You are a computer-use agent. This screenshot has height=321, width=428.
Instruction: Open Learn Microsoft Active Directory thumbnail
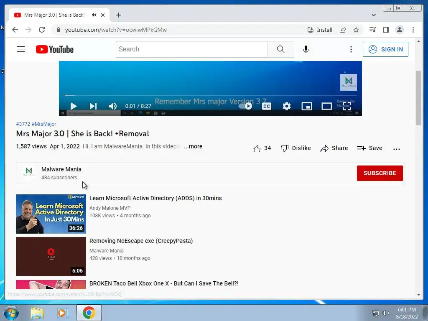51,214
